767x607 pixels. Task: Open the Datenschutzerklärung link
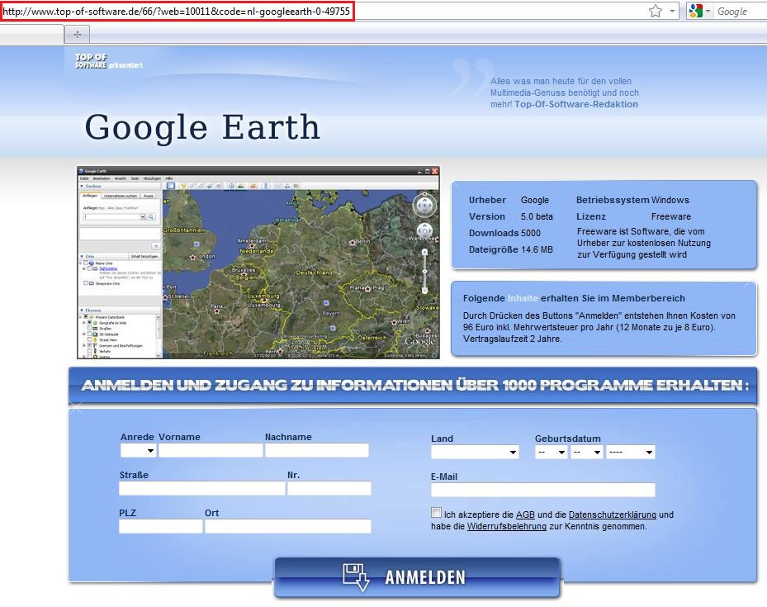point(613,515)
